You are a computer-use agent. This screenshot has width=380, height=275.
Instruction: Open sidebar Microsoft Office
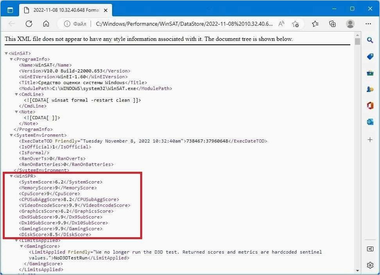(x=370, y=106)
